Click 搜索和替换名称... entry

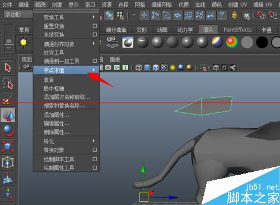[66, 106]
